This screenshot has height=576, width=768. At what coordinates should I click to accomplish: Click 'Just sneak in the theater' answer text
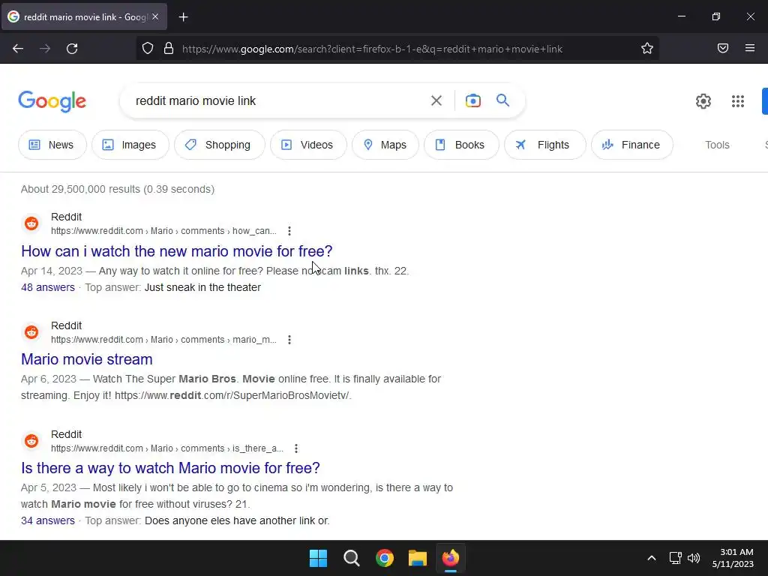tap(202, 287)
